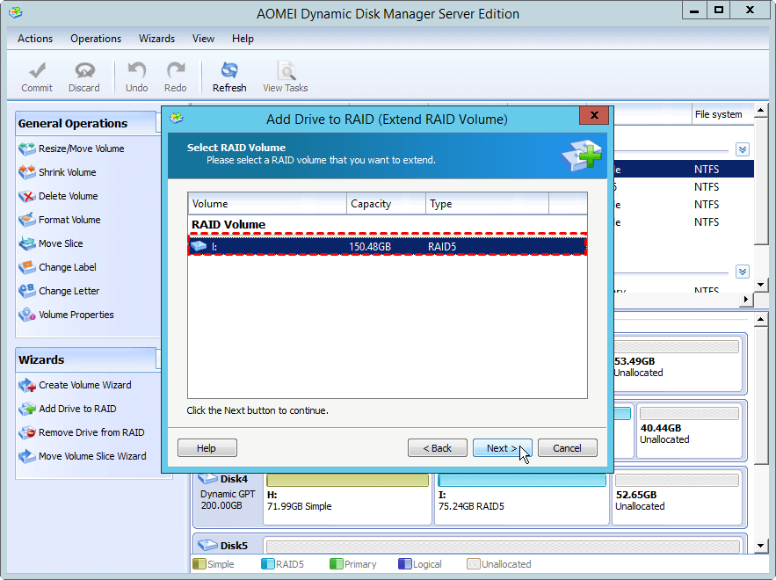The height and width of the screenshot is (580, 776).
Task: Click the Back button in the wizard
Action: point(437,448)
